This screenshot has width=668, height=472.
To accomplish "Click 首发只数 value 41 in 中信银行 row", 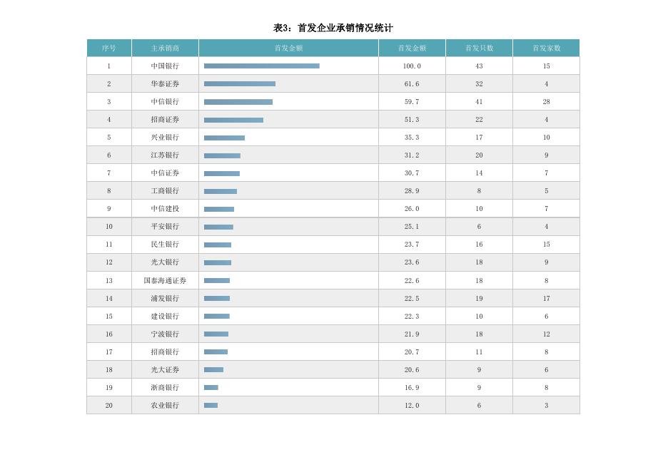I will pos(480,102).
